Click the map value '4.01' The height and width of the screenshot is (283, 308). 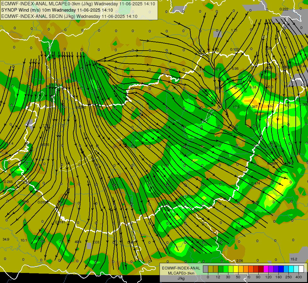coord(287,105)
